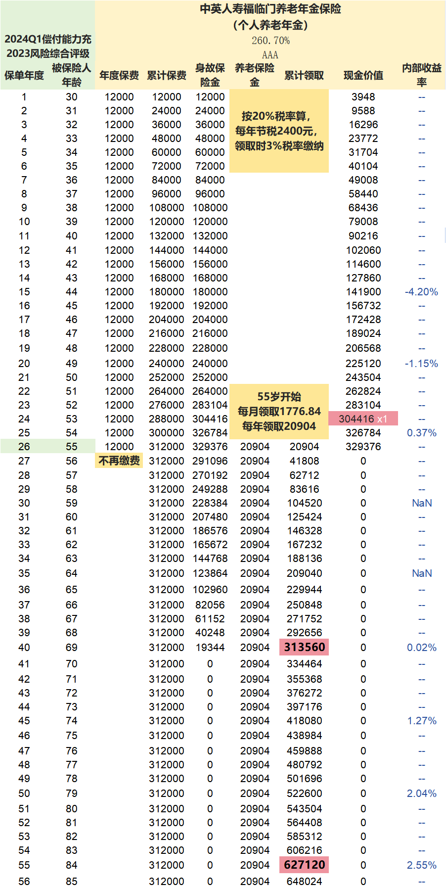The height and width of the screenshot is (887, 446).
Task: Select cash value 225120
Action: [x=363, y=364]
